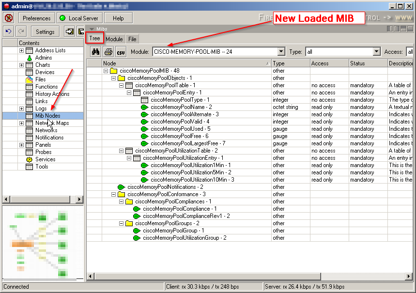Switch to the Module tab

coord(114,39)
